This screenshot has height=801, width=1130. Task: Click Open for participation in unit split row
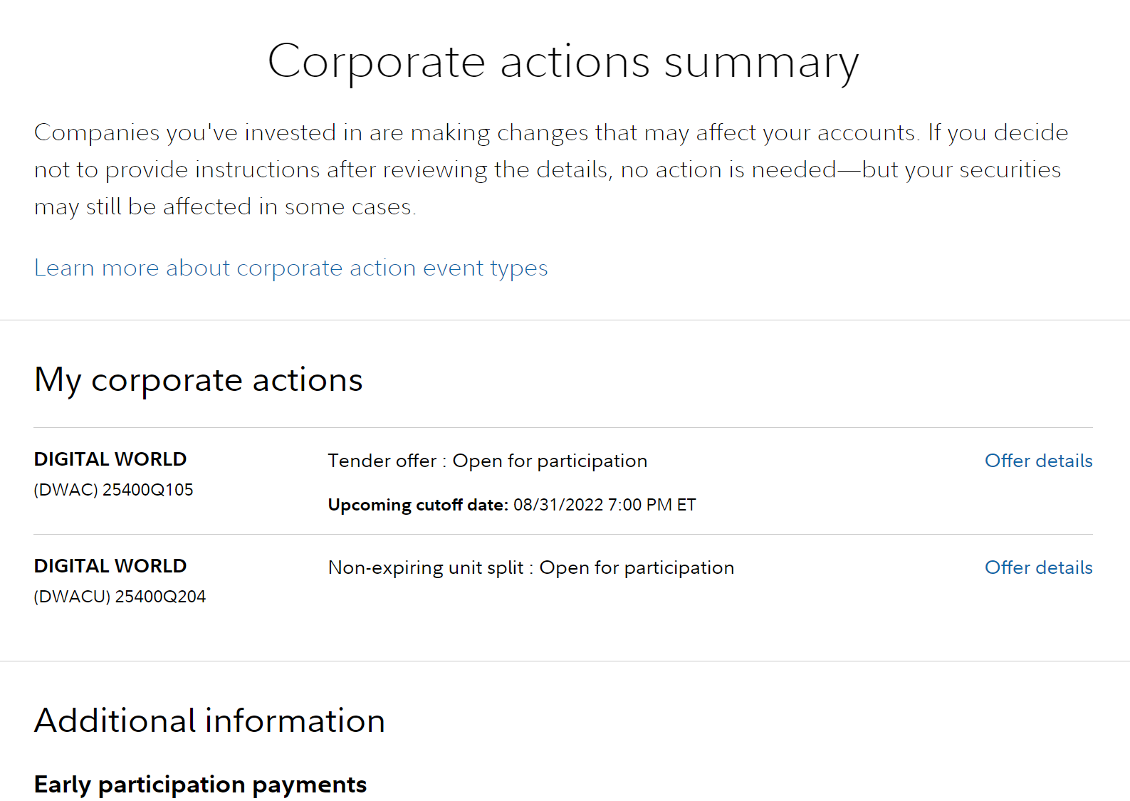[x=637, y=568]
